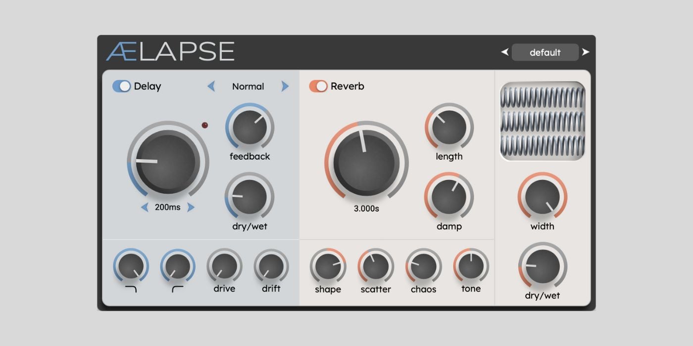Click the 3.000s reverb time value
The image size is (693, 346).
[366, 209]
